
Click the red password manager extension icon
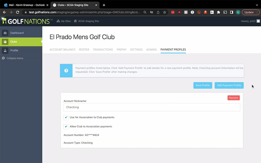click(x=173, y=12)
